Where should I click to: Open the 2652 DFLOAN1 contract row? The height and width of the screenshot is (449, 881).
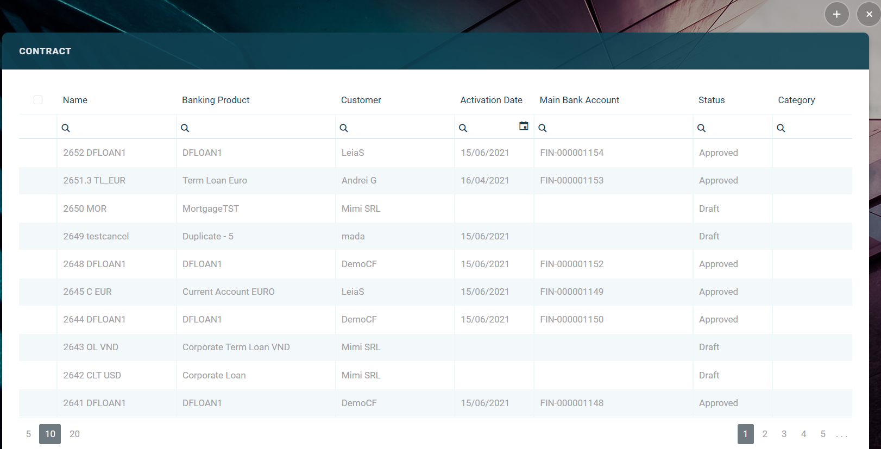(x=95, y=153)
